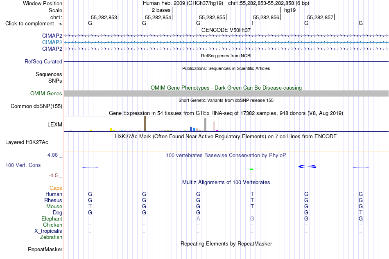Image resolution: width=389 pixels, height=259 pixels.
Task: Click the LEXM GTEx expression label
Action: pos(55,124)
